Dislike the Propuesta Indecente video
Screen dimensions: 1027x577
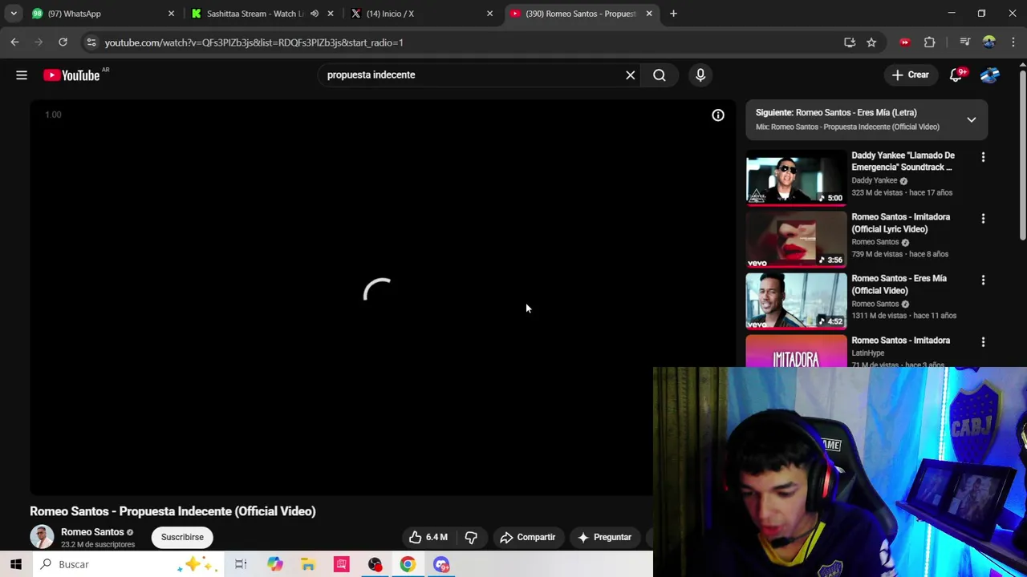(x=471, y=537)
